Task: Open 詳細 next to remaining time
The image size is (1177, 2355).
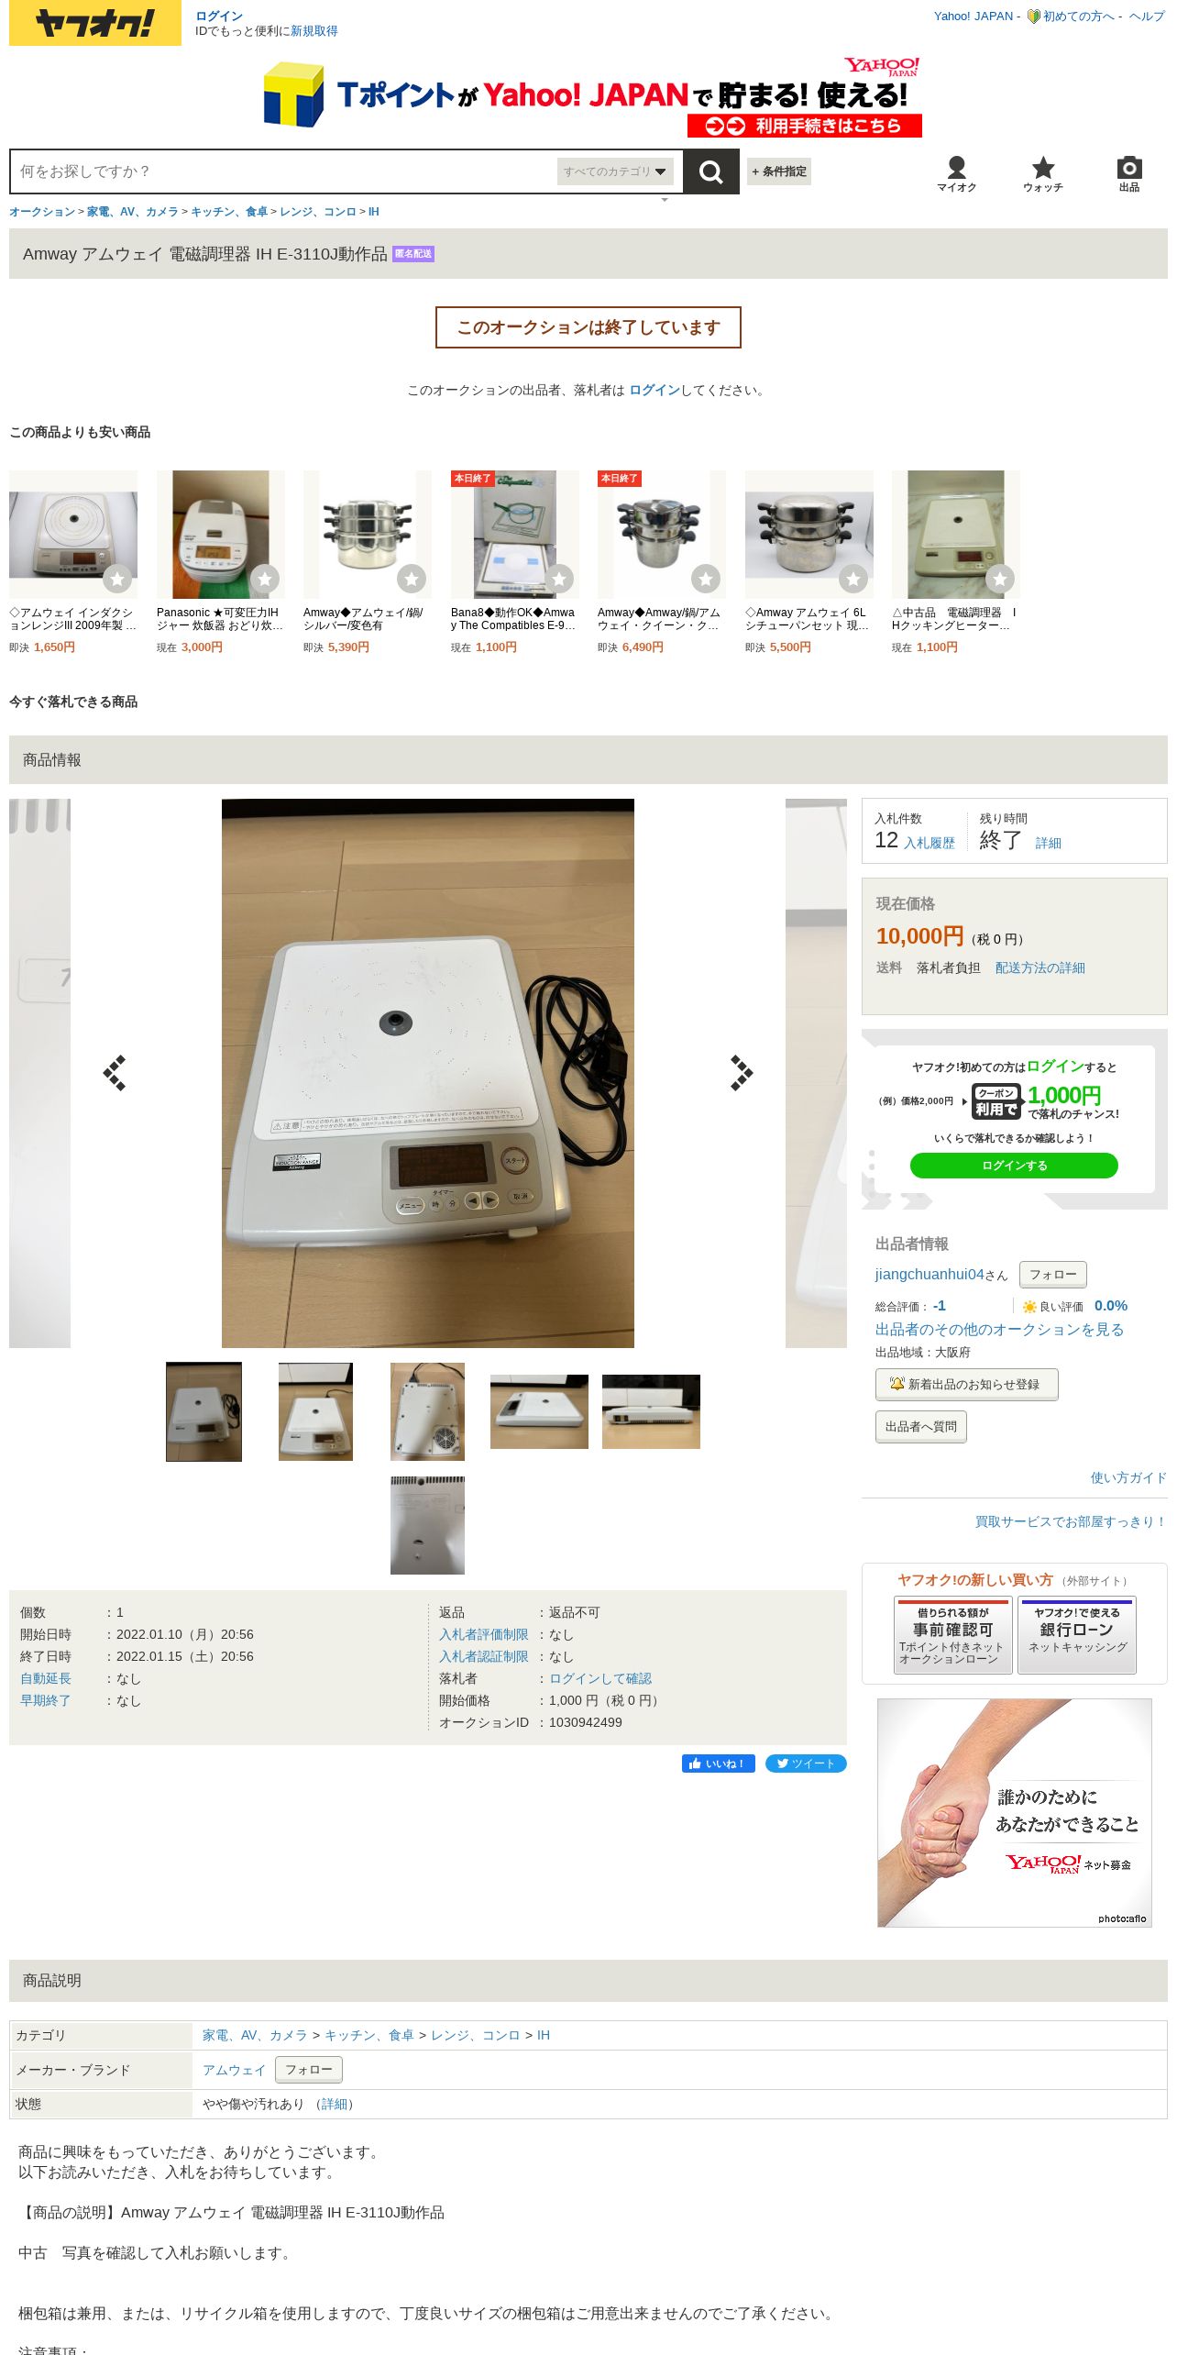Action: [x=1048, y=843]
